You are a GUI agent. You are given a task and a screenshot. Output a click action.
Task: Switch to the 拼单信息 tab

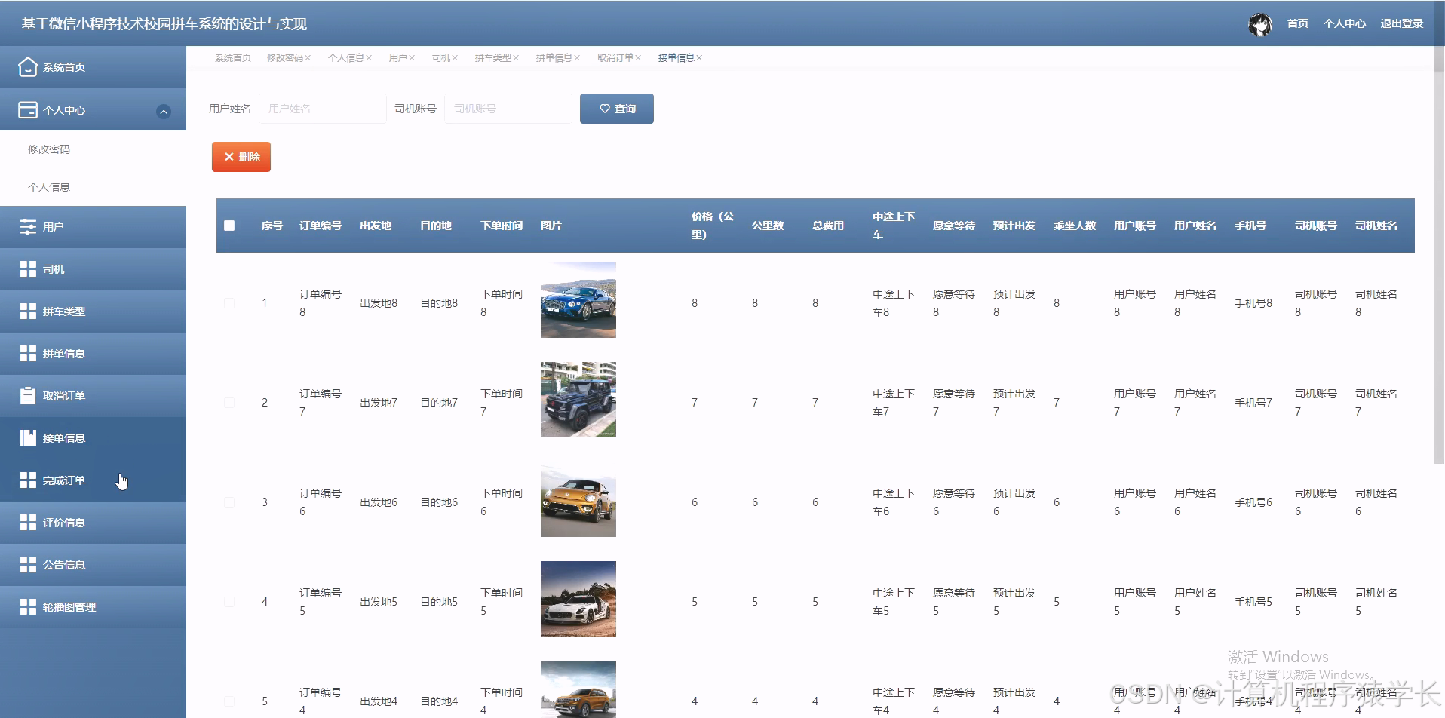[x=554, y=58]
